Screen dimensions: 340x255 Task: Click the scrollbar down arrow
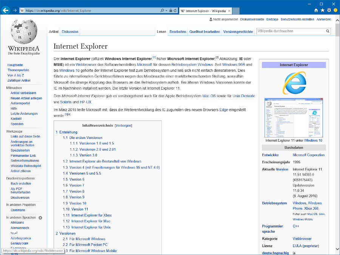pyautogui.click(x=337, y=249)
